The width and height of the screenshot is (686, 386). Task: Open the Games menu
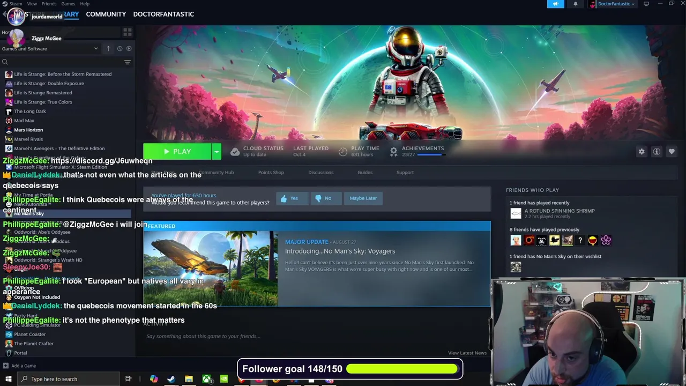tap(68, 4)
